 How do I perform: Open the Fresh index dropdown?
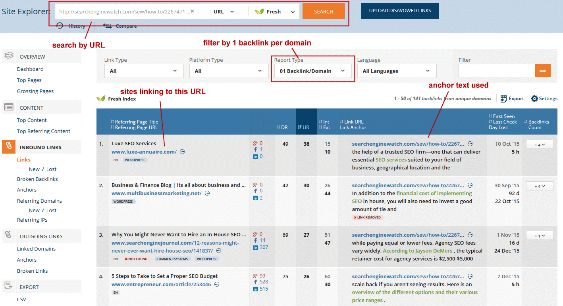[275, 11]
